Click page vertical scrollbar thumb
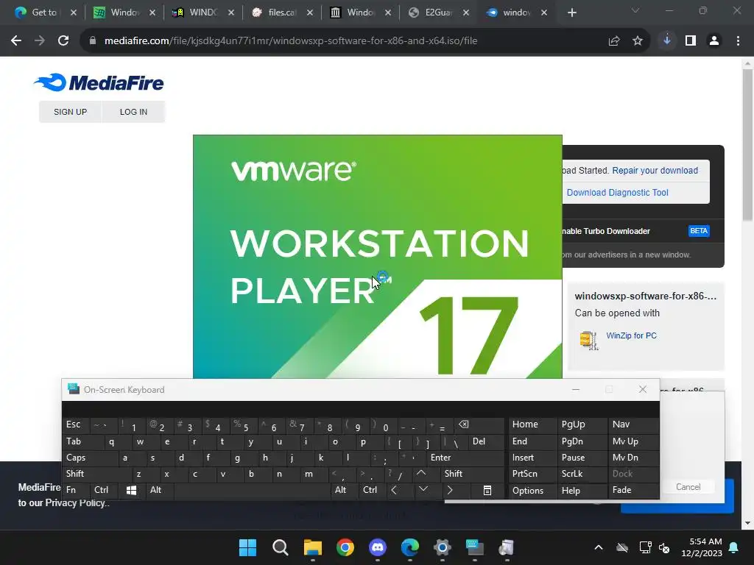 point(747,144)
